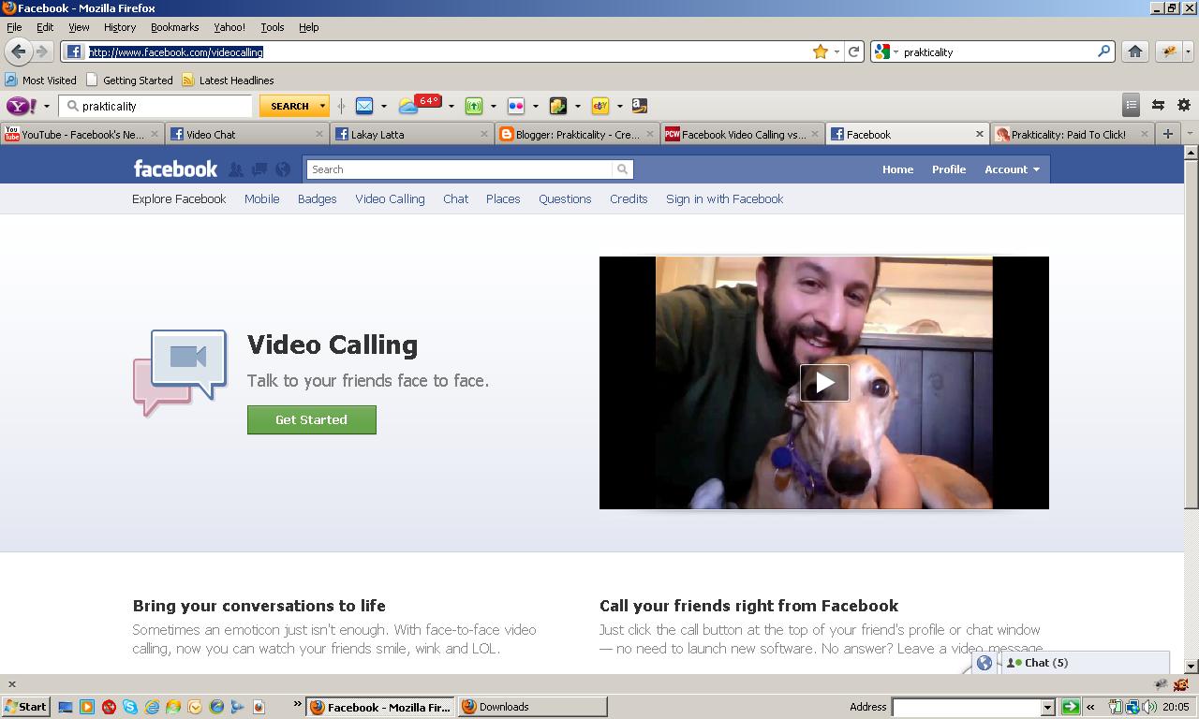Viewport: 1199px width, 719px height.
Task: Click the globe icon beside Chat bar
Action: 984,663
